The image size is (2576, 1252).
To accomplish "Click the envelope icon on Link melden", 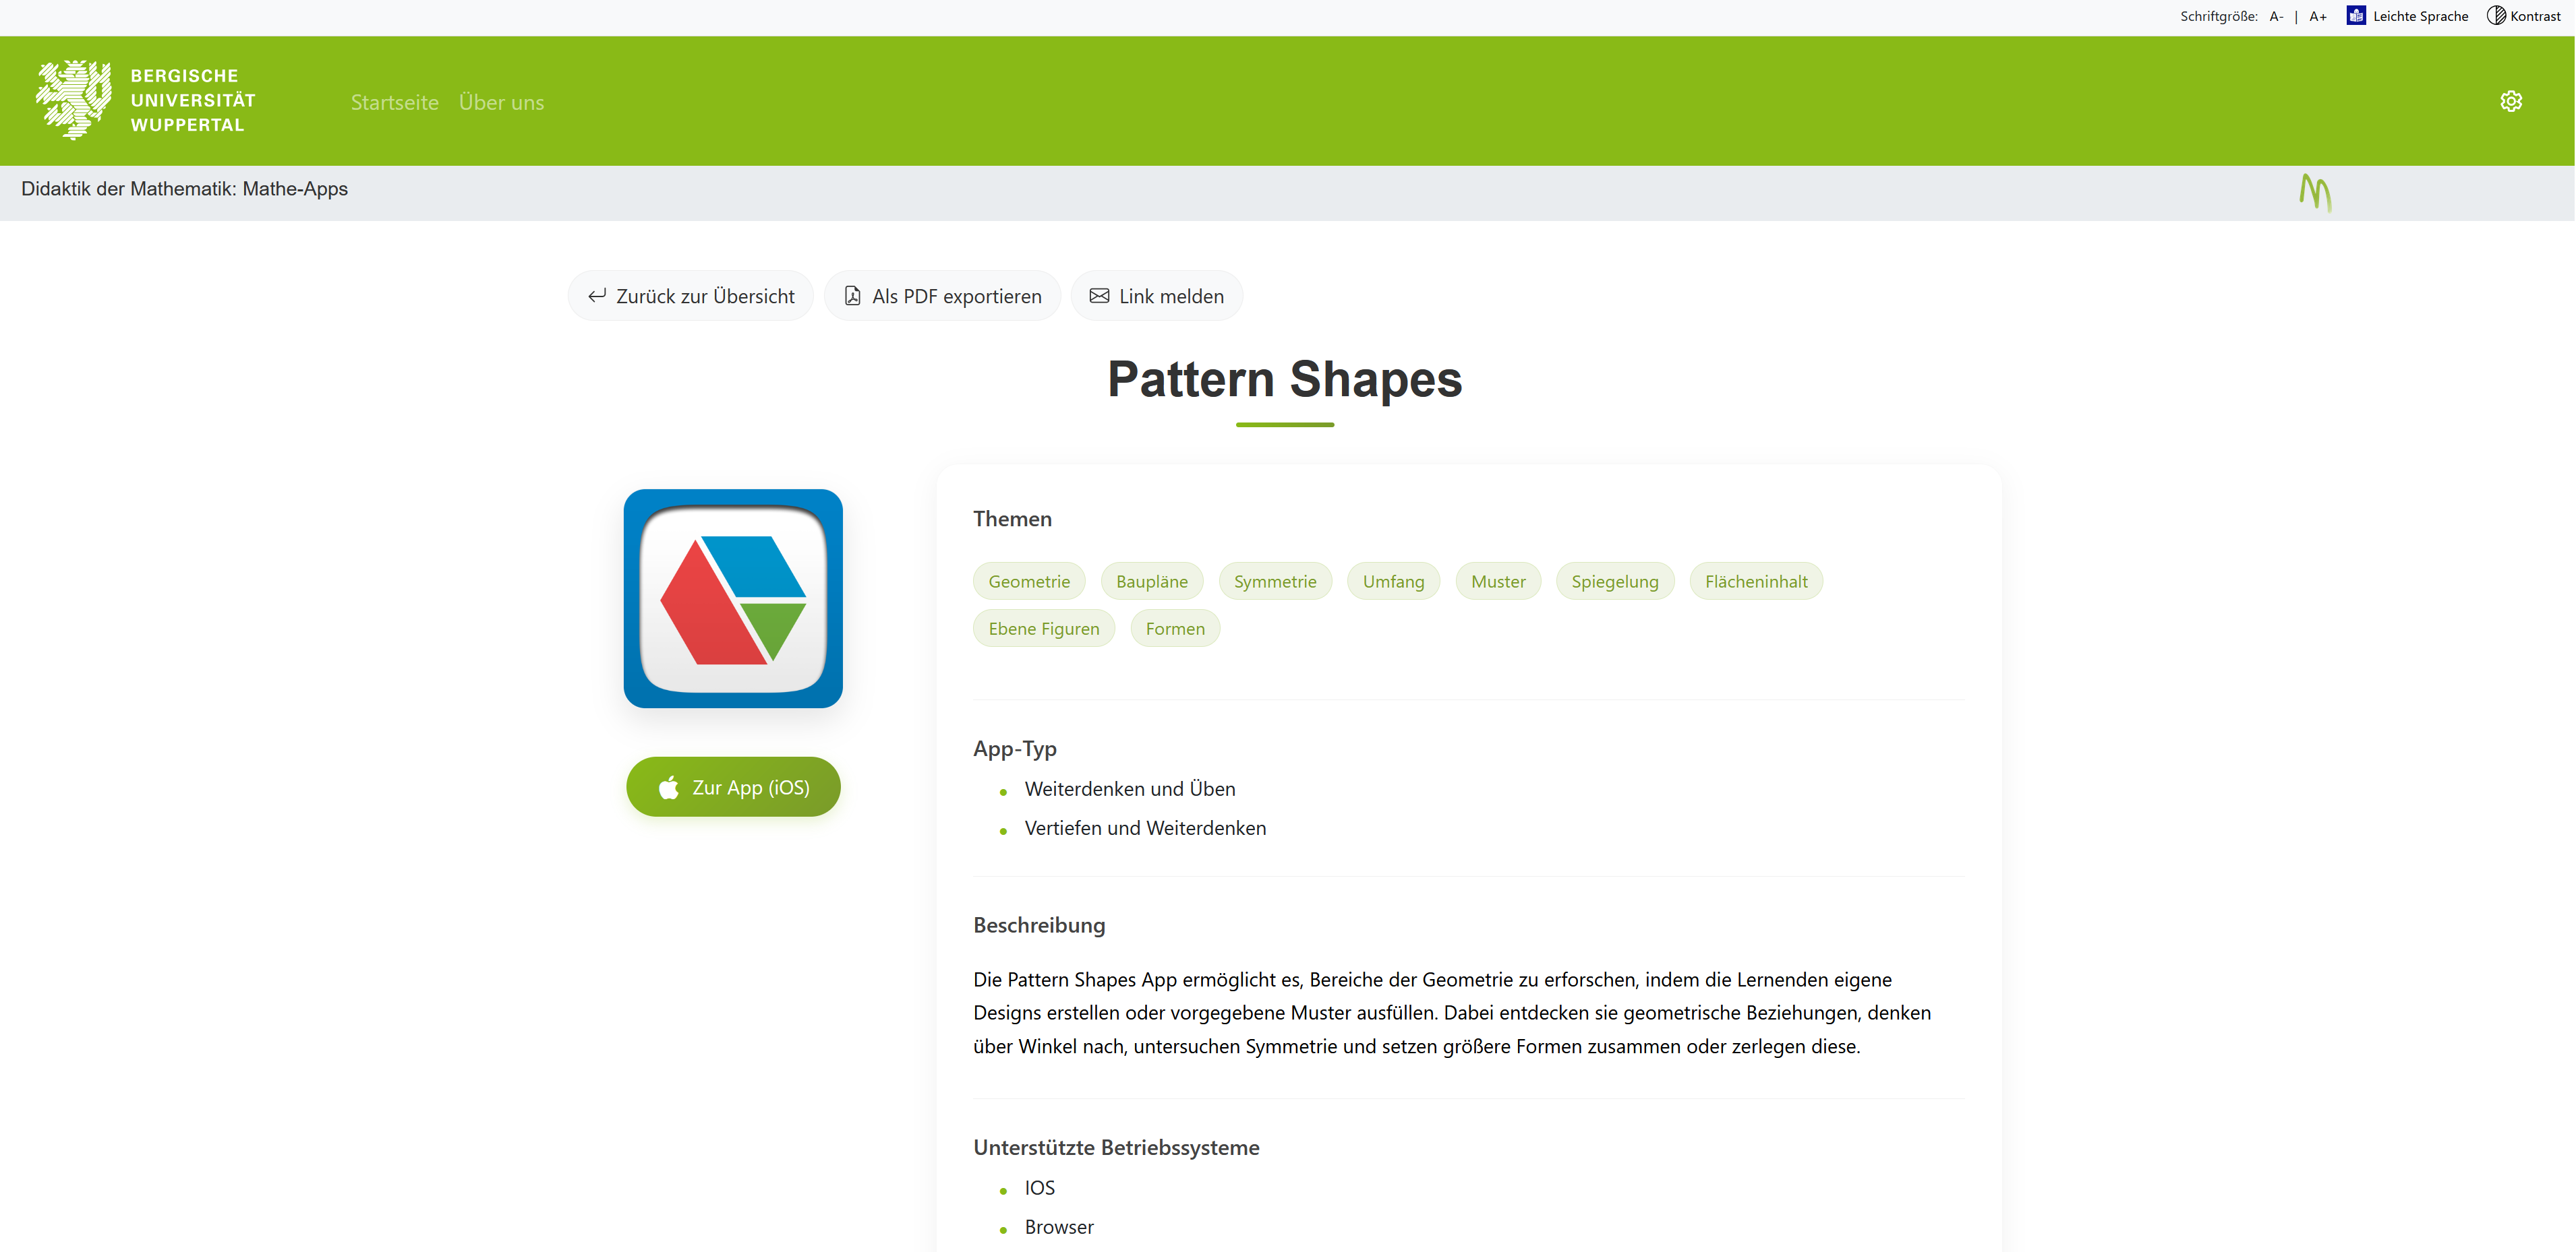I will point(1099,296).
